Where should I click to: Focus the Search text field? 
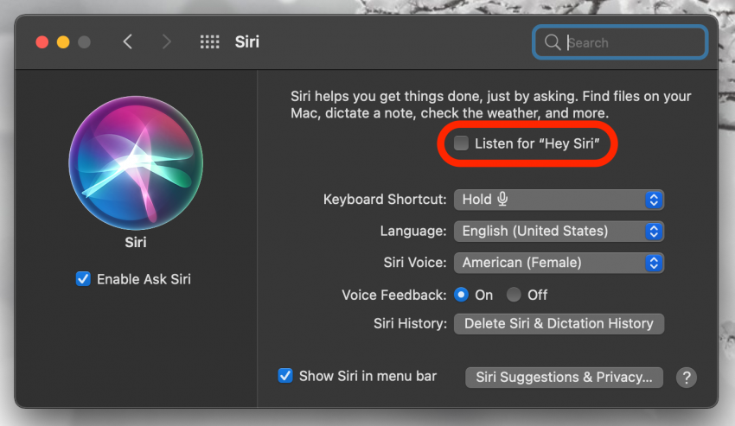(x=631, y=42)
